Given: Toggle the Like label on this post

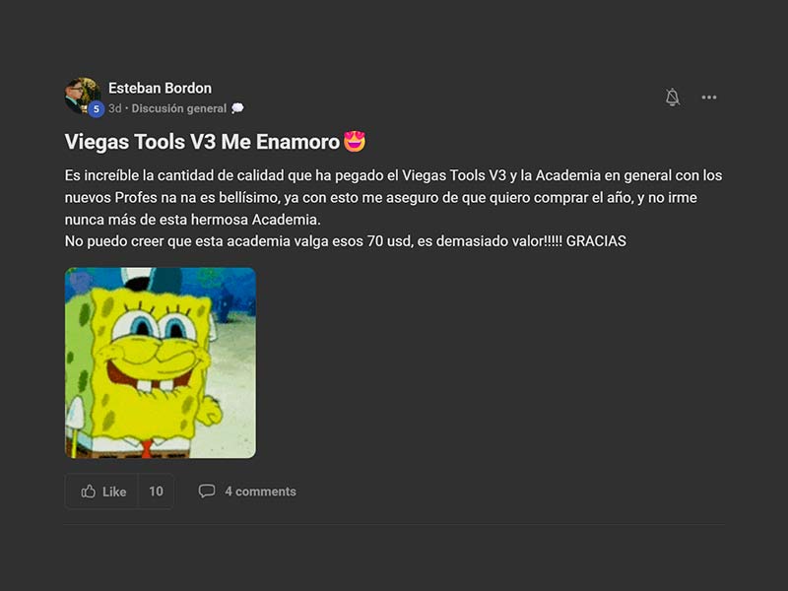Looking at the screenshot, I should [x=114, y=492].
